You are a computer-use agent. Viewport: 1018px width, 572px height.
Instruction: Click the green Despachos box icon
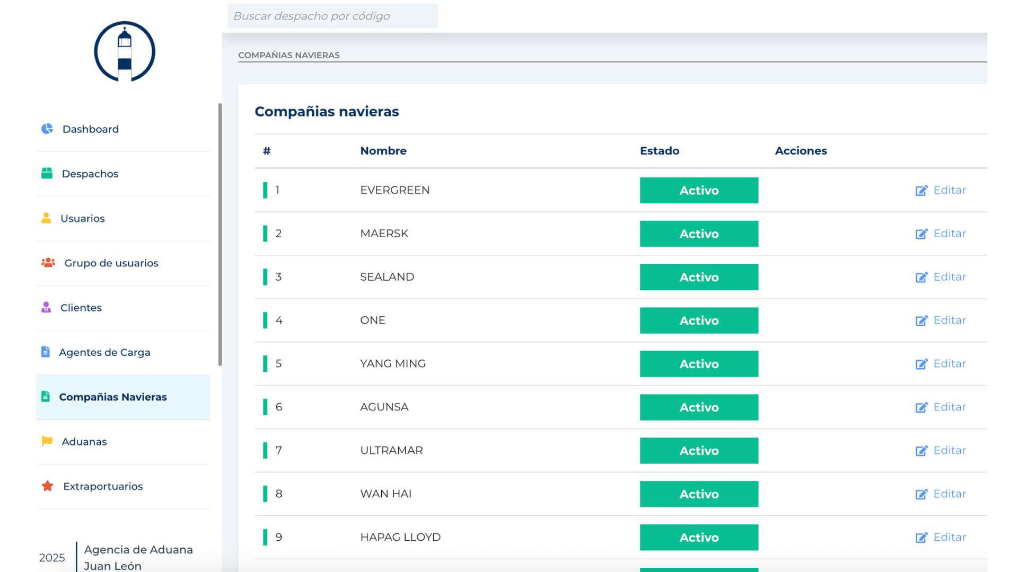47,173
